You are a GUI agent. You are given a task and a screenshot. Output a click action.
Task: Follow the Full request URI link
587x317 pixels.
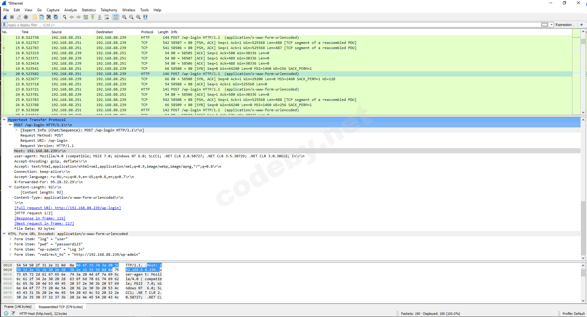click(x=68, y=208)
